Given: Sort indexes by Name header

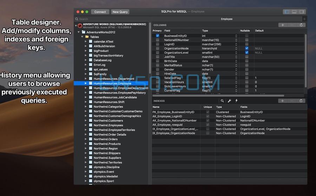Looking at the screenshot, I should tap(156, 107).
